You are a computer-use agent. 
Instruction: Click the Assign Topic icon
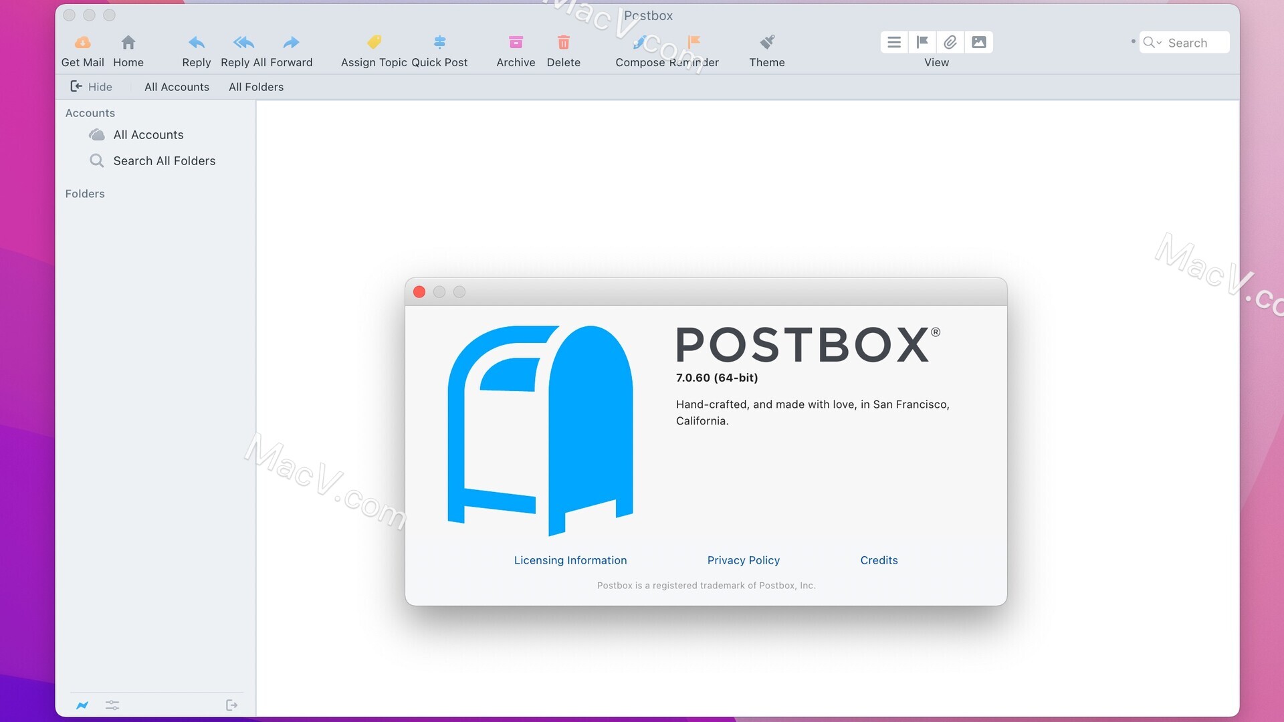pyautogui.click(x=370, y=41)
